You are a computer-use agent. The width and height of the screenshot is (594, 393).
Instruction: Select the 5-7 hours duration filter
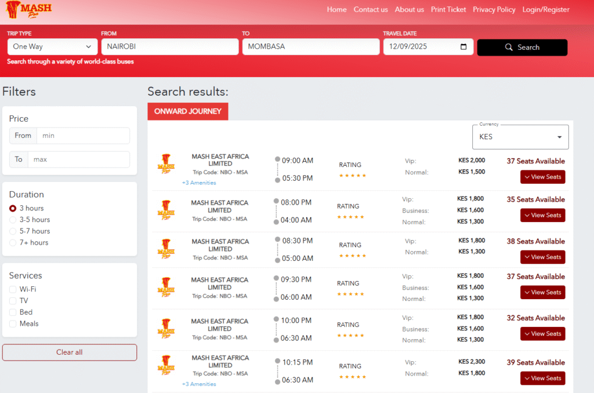pos(13,231)
